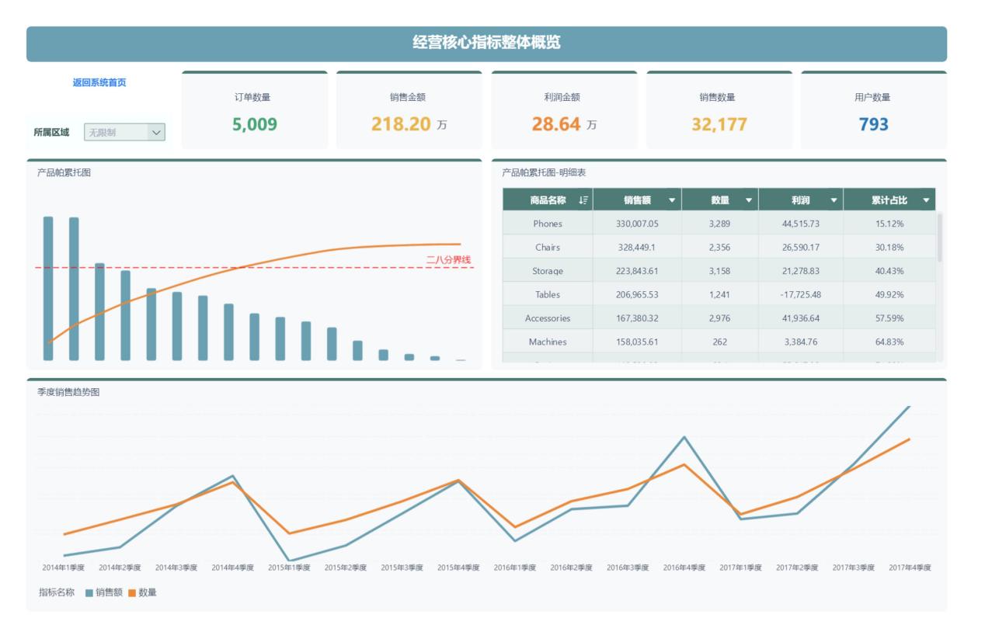Click the Tables profit cell -17,725.48

point(801,294)
